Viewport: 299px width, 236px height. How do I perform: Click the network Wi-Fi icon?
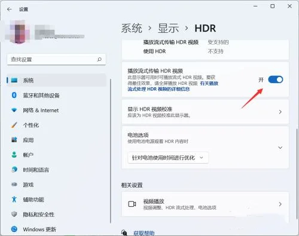(x=14, y=110)
